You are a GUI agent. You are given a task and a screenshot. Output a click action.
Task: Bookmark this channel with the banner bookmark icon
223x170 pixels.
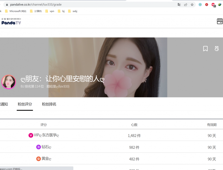coord(205,49)
